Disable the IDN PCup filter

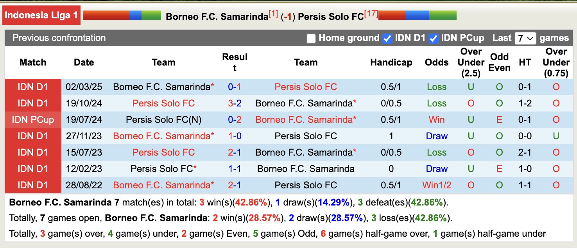point(434,38)
